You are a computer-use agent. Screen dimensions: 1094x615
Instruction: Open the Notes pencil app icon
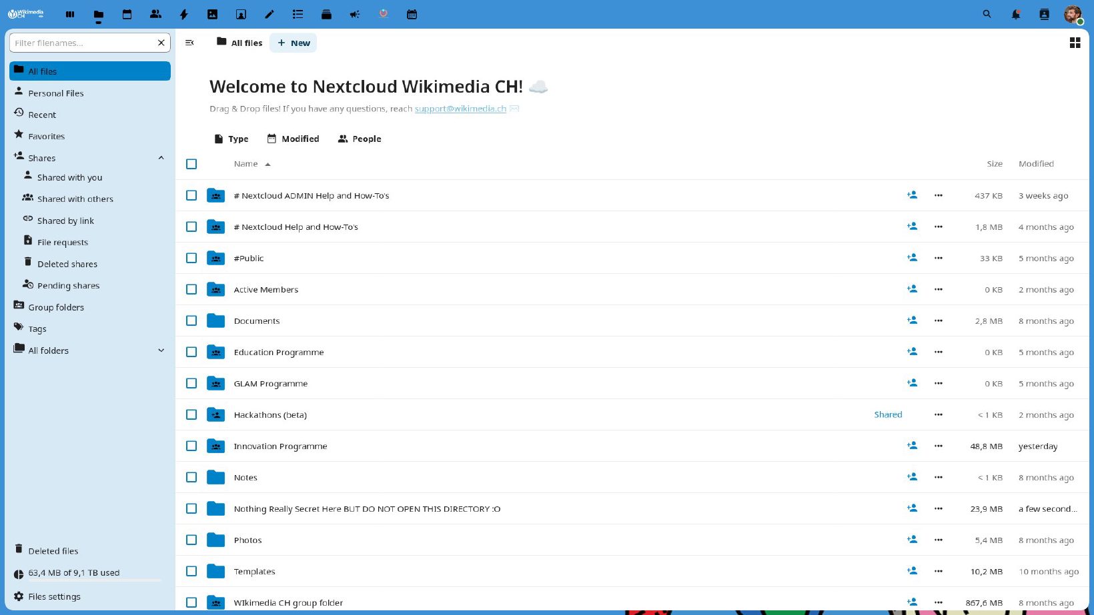click(x=269, y=14)
